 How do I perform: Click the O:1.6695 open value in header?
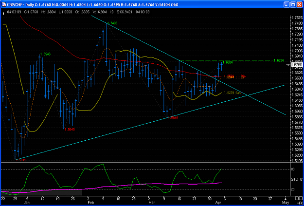[x=82, y=12]
